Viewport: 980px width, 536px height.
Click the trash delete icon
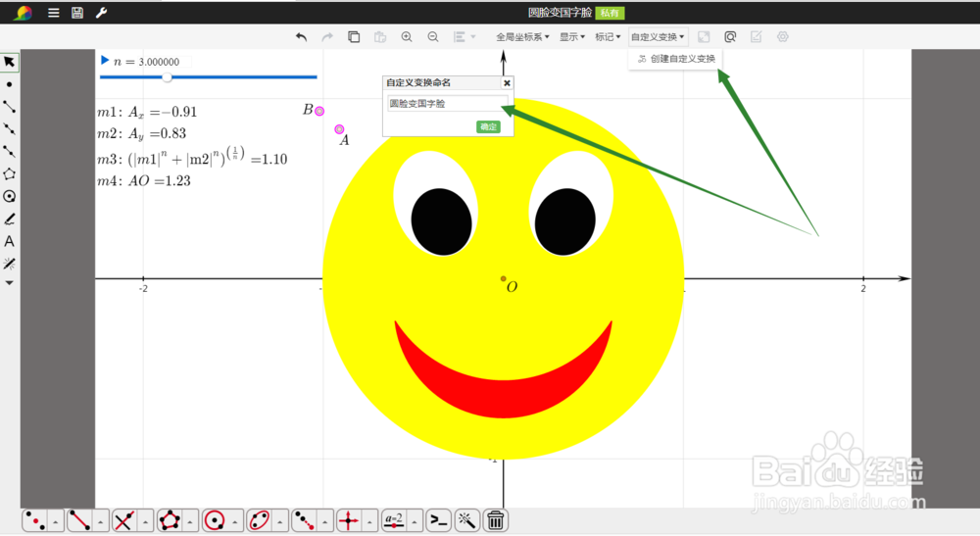[x=495, y=520]
